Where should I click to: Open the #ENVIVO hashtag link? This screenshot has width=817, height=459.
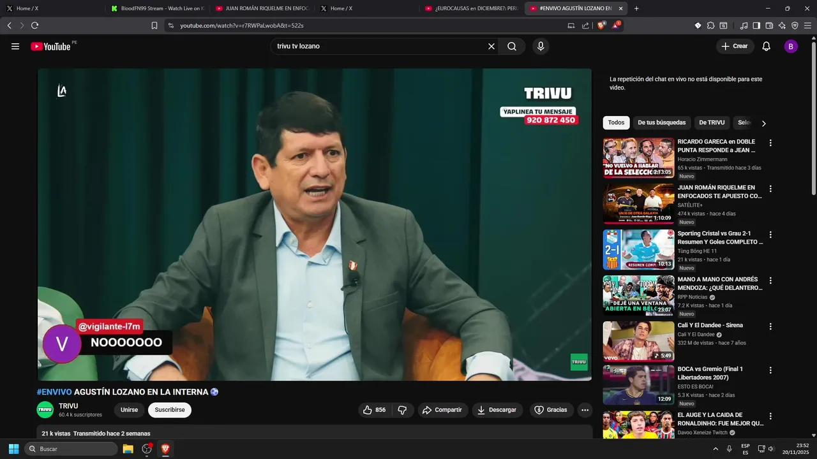point(54,392)
